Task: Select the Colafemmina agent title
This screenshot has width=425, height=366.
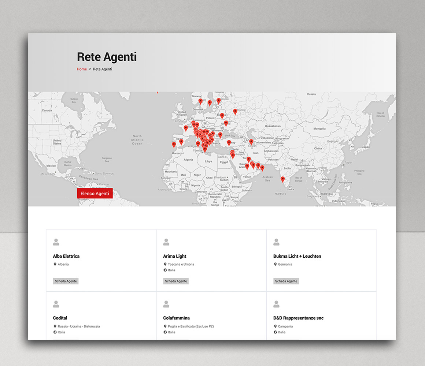Action: (x=176, y=318)
